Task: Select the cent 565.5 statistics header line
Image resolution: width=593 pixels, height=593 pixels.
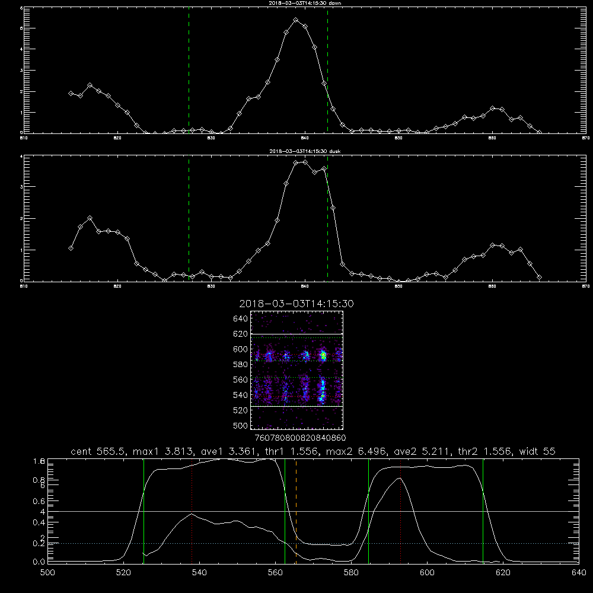Action: (313, 451)
